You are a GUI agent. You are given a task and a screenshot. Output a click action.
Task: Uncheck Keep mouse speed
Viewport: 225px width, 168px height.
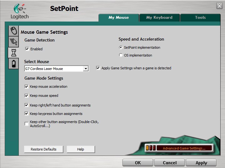pyautogui.click(x=27, y=96)
